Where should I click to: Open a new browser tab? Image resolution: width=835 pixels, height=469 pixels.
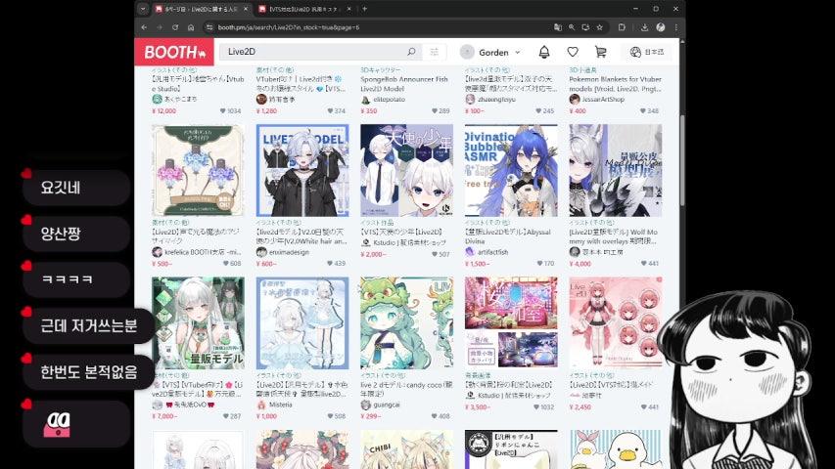pos(365,9)
